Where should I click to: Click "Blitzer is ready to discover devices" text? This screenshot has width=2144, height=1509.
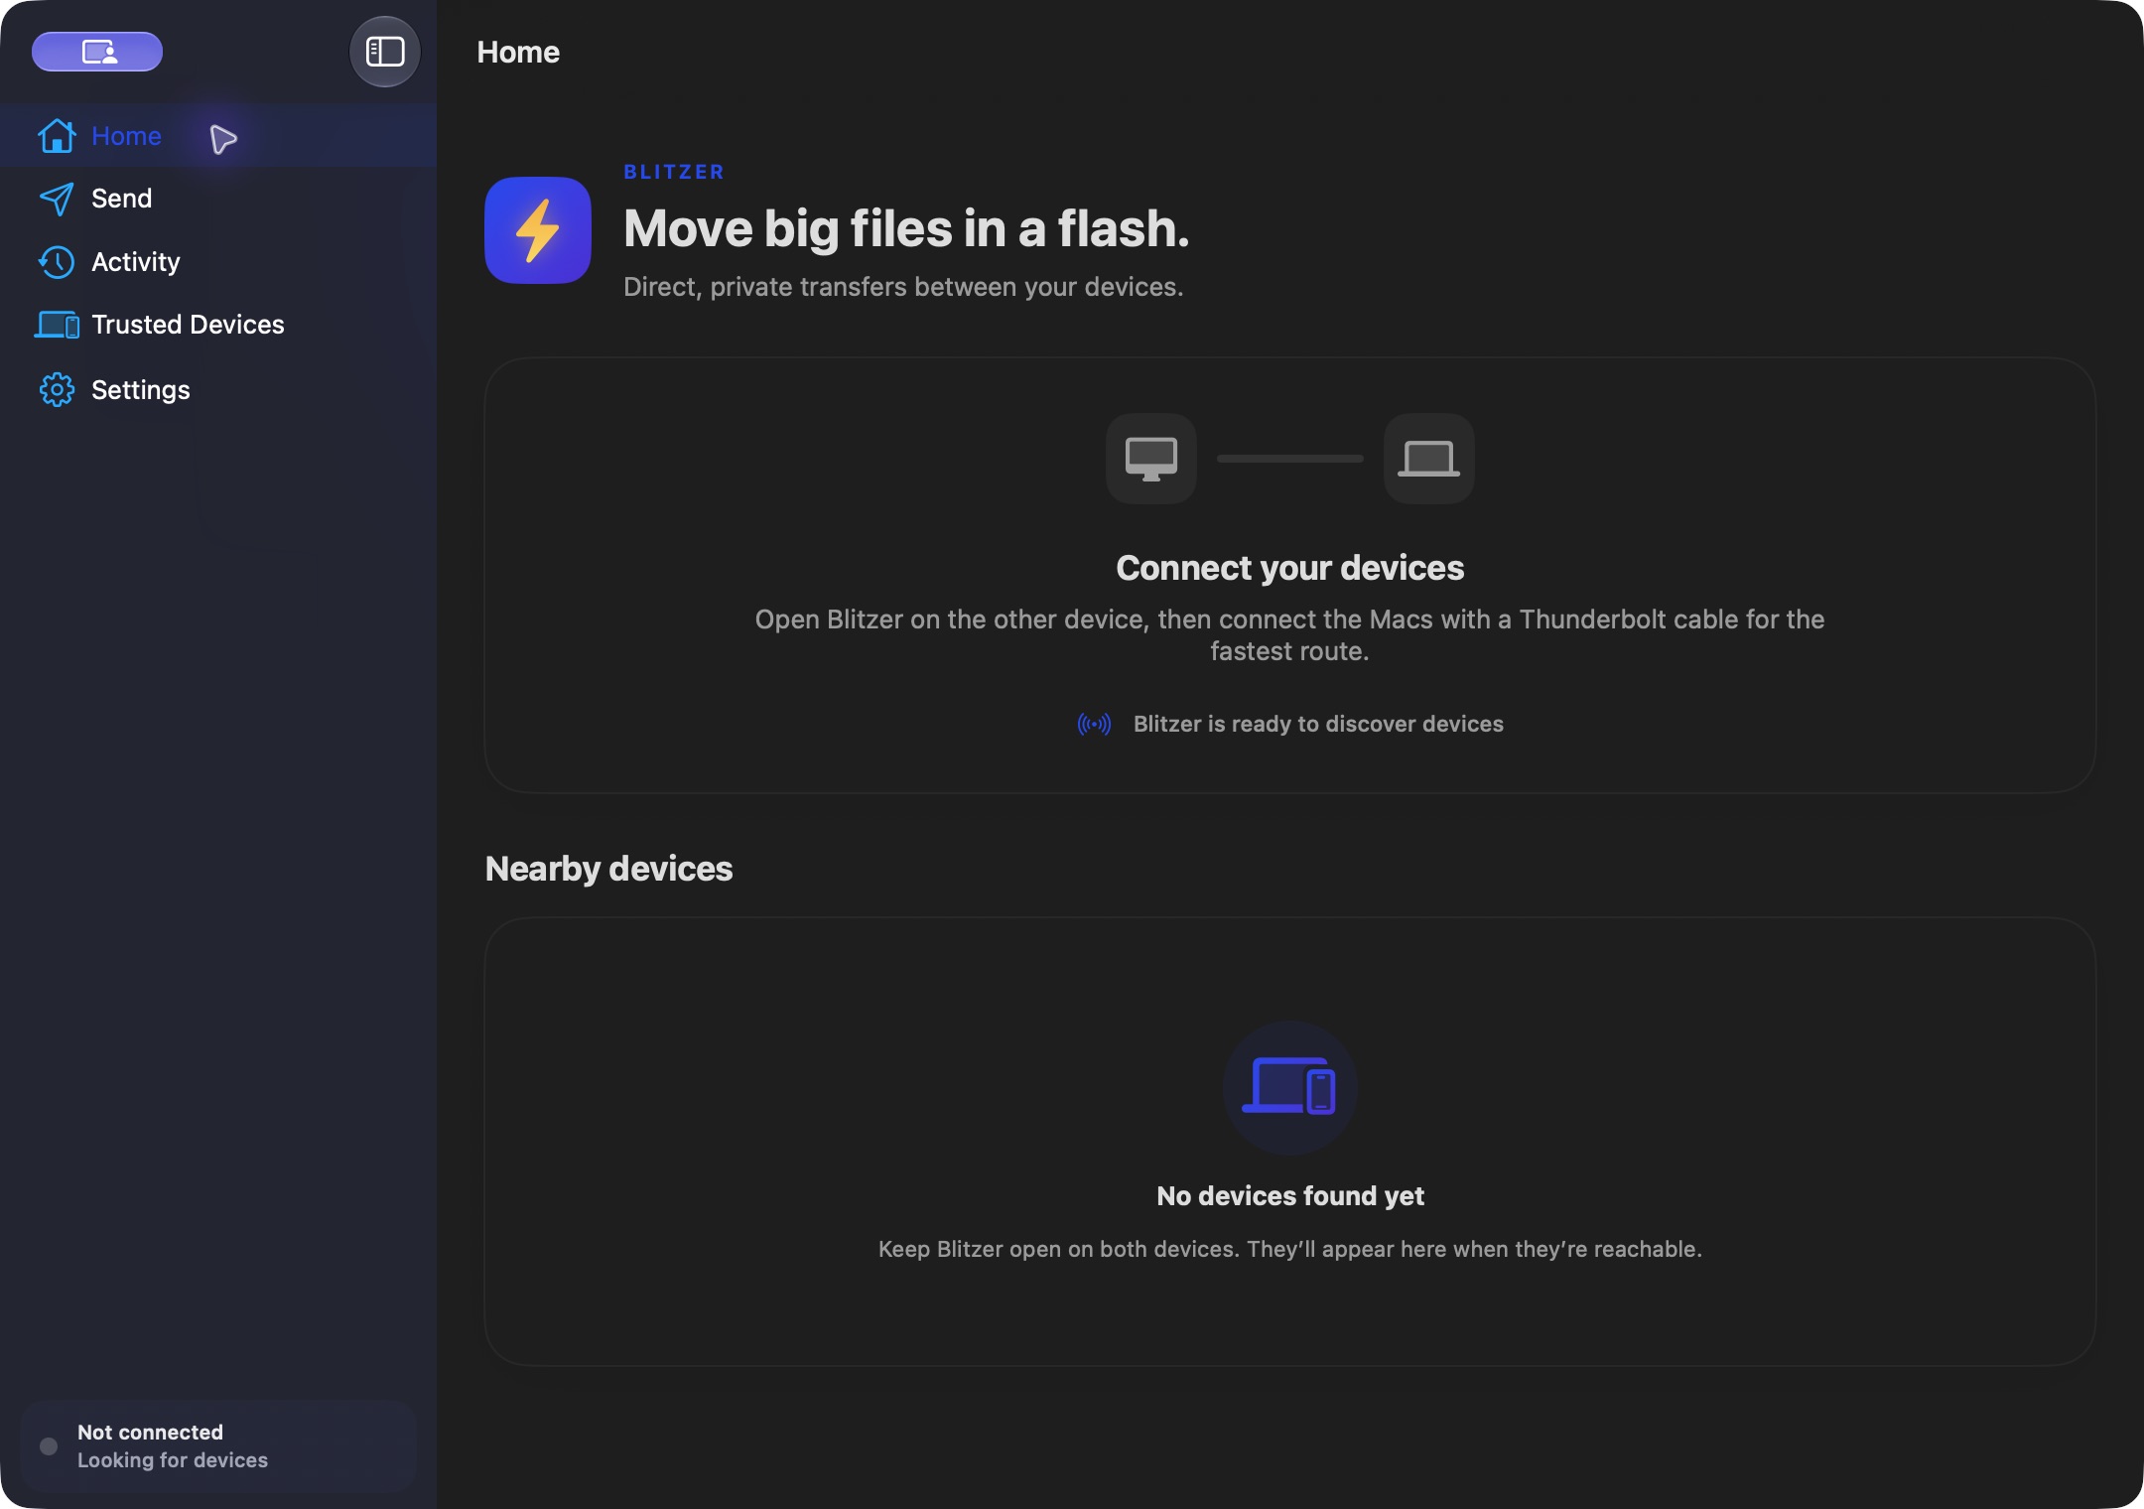point(1318,724)
